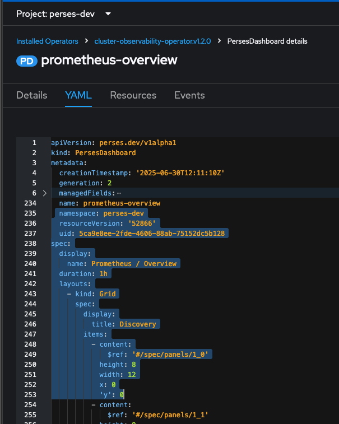The height and width of the screenshot is (424, 339).
Task: View the Events tab
Action: pyautogui.click(x=189, y=95)
